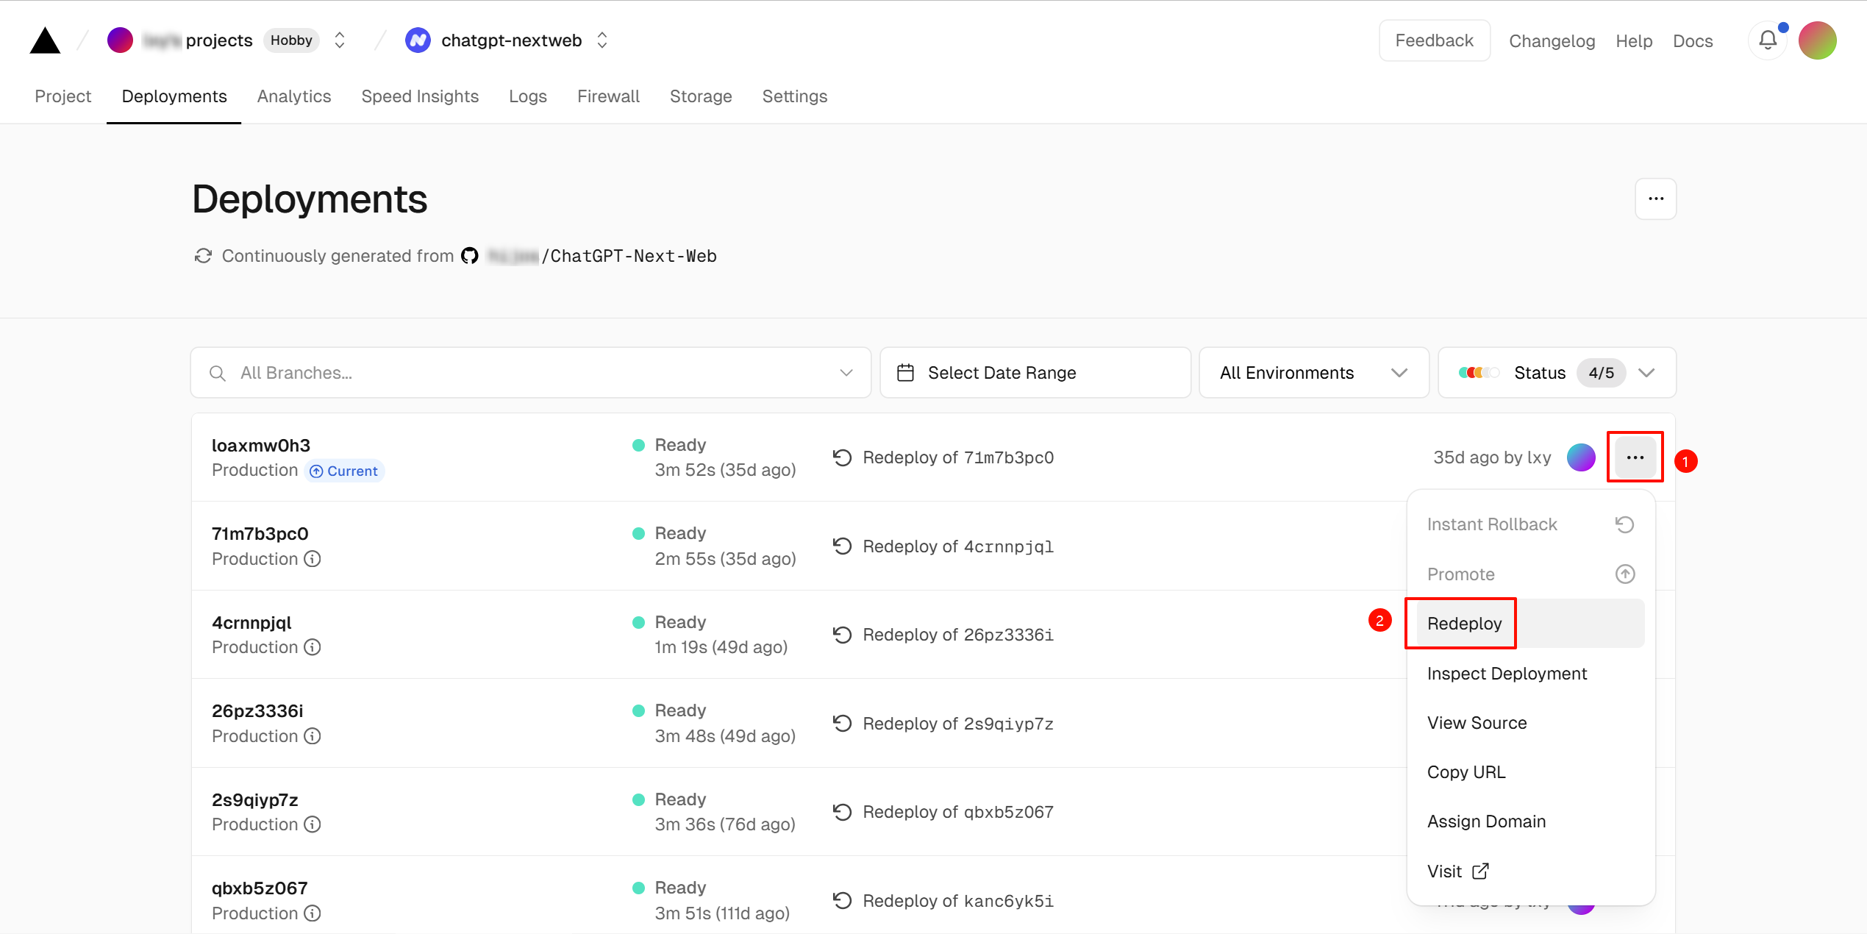Viewport: 1867px width, 934px height.
Task: Click the Select Date Range picker
Action: tap(1035, 373)
